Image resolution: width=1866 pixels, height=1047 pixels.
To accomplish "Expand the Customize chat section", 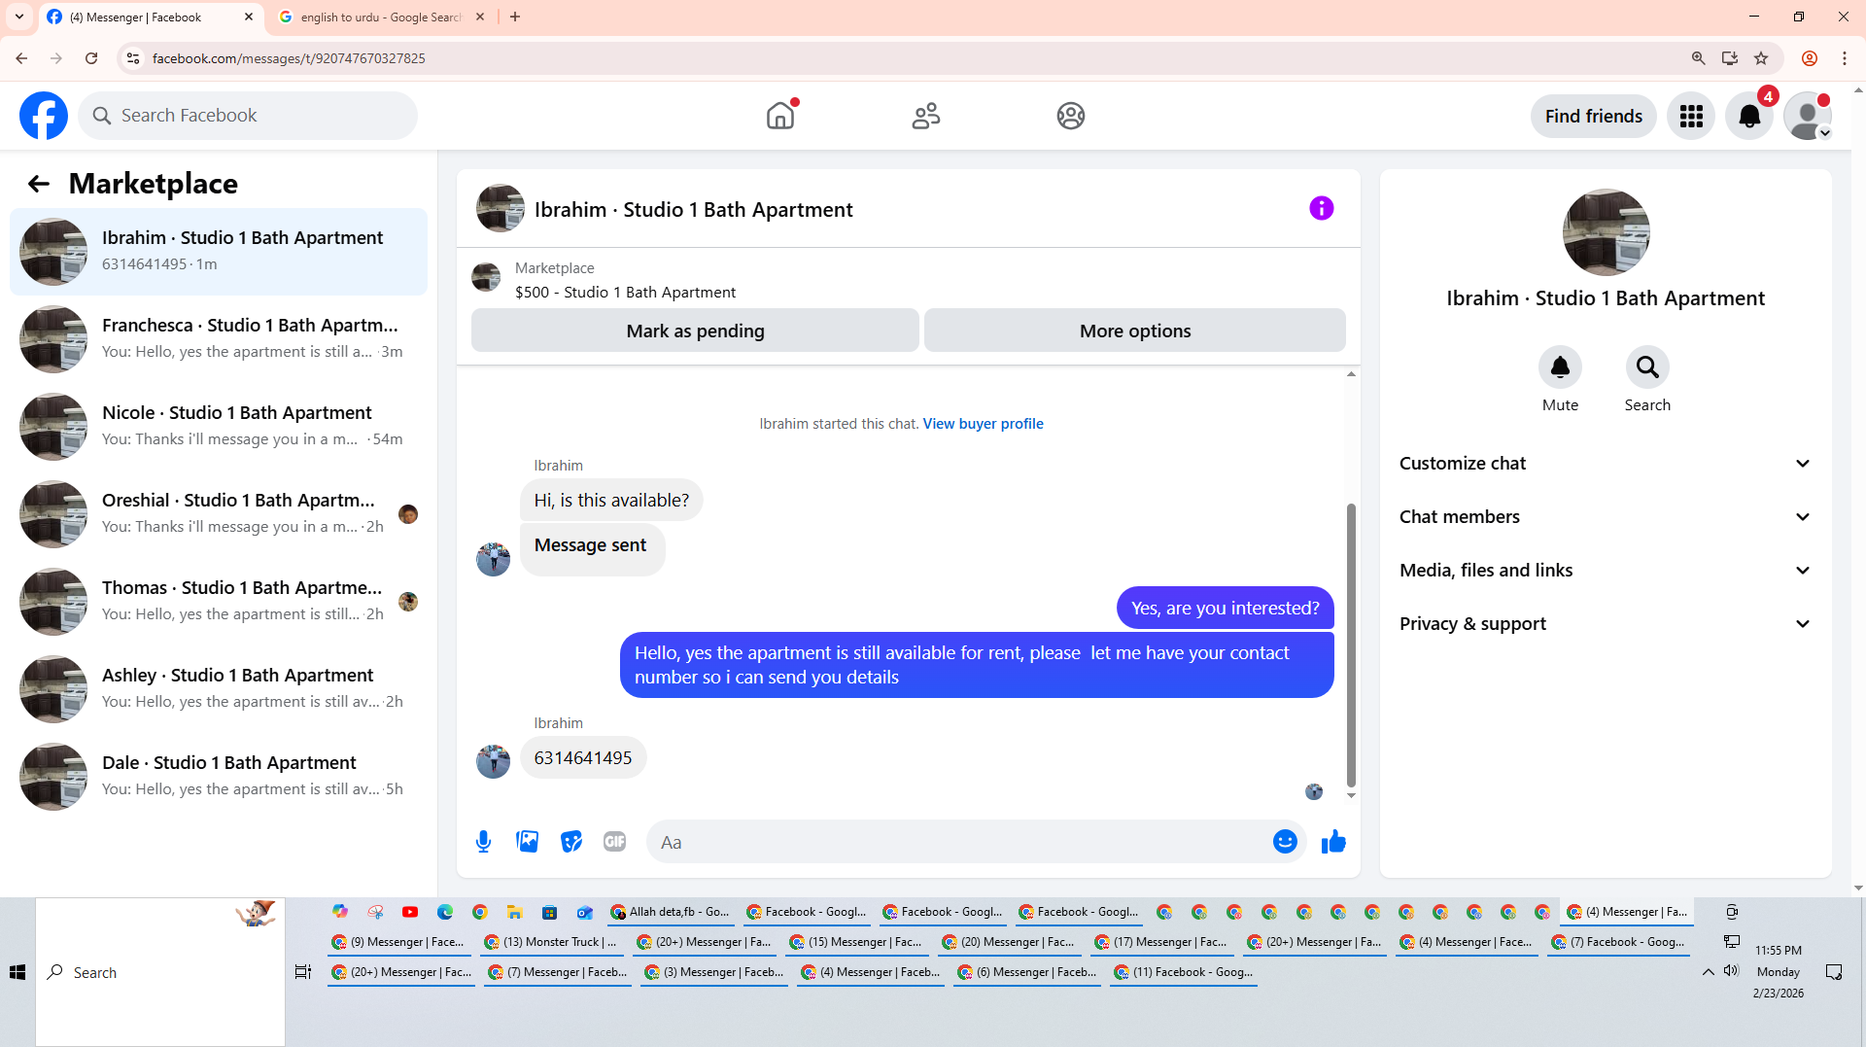I will [1606, 464].
